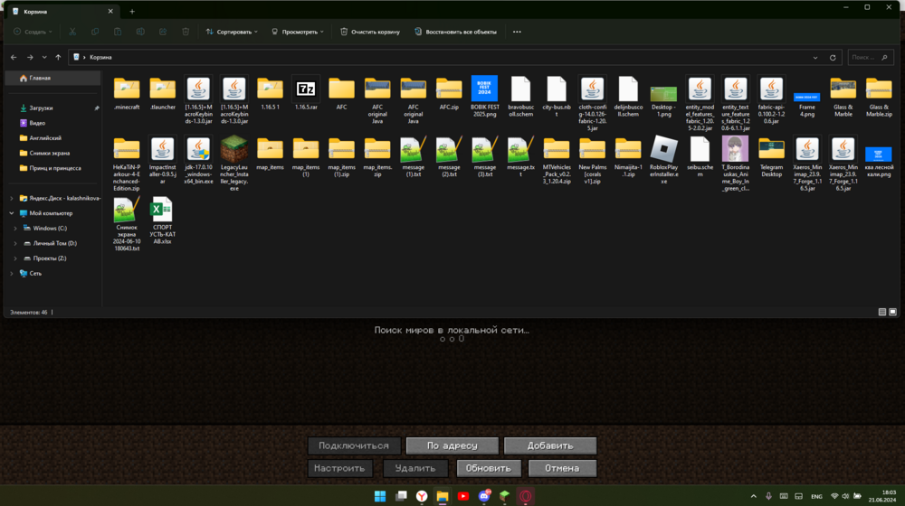Go back with the back arrow

click(x=14, y=57)
